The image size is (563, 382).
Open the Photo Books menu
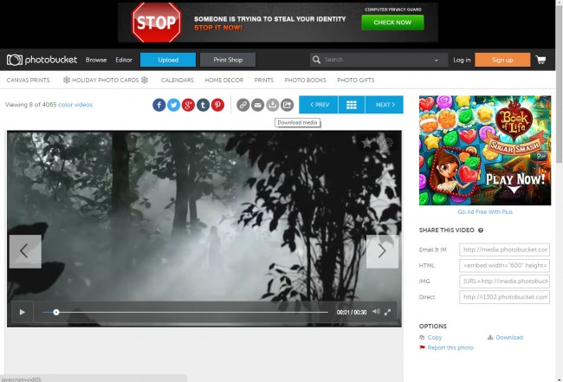(x=303, y=80)
